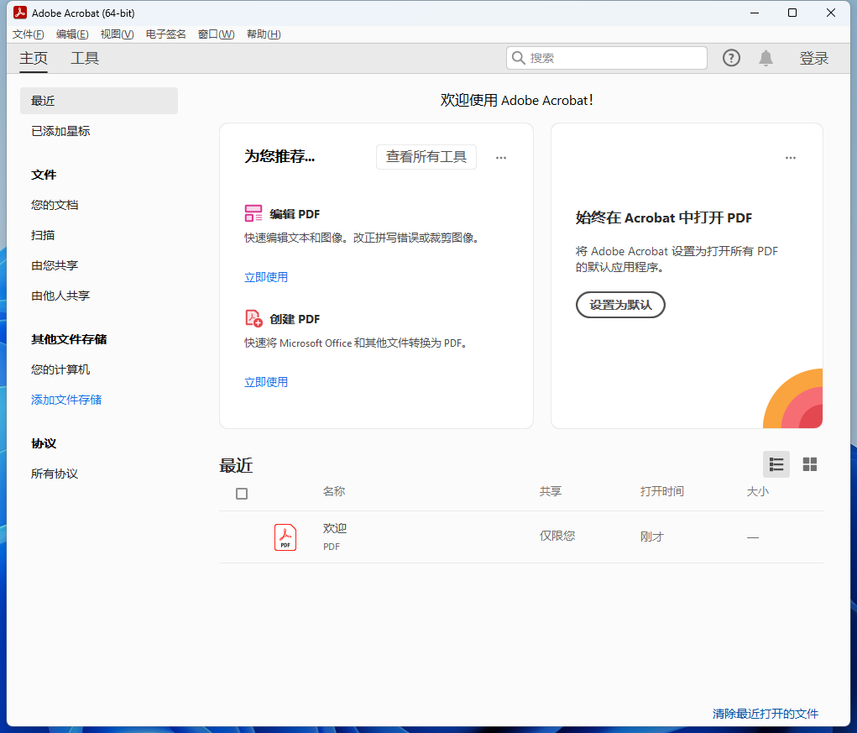Click the Create PDF tool icon
The image size is (857, 733).
253,318
